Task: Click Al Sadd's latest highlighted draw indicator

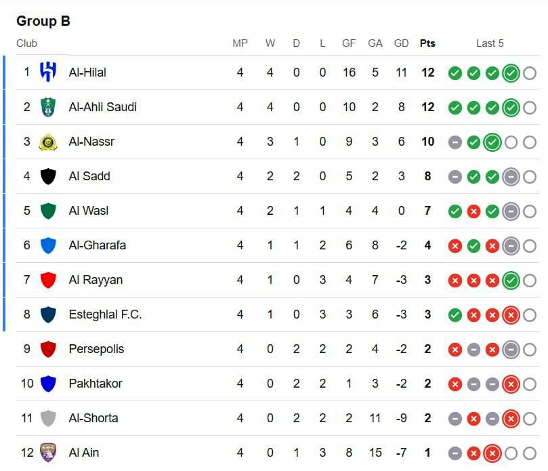Action: click(511, 176)
